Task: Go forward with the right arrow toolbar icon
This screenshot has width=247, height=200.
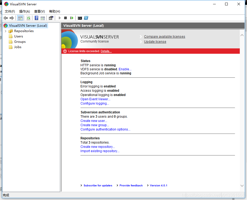Action: tap(12, 18)
